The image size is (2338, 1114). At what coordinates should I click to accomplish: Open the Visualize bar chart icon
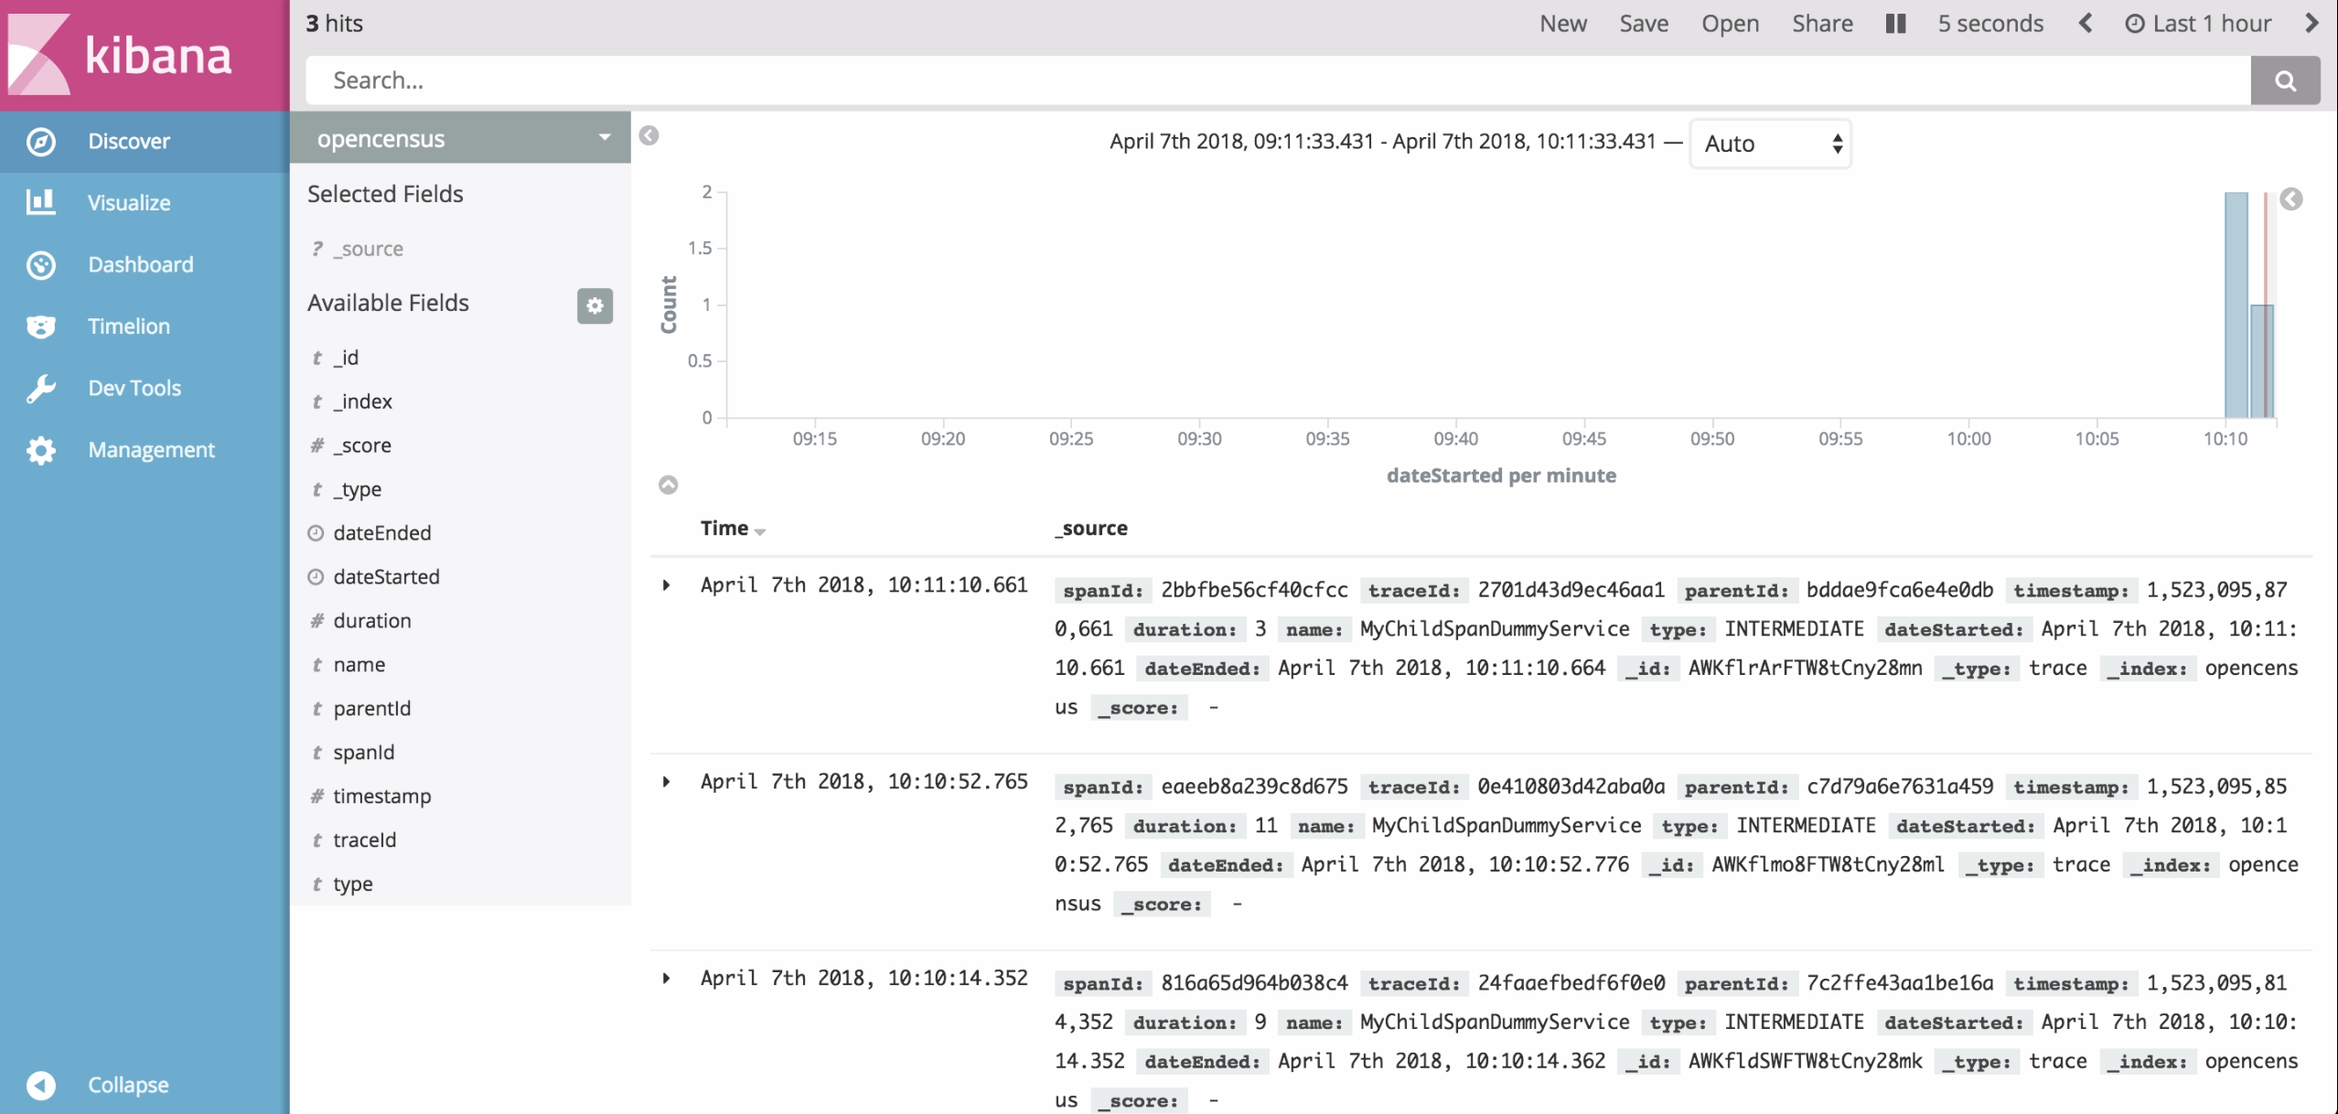click(41, 202)
